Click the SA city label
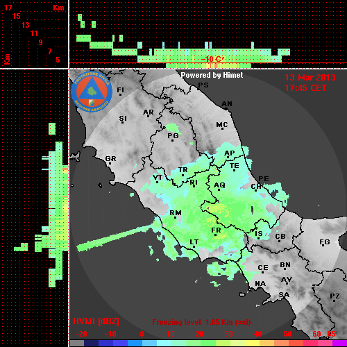 (284, 295)
